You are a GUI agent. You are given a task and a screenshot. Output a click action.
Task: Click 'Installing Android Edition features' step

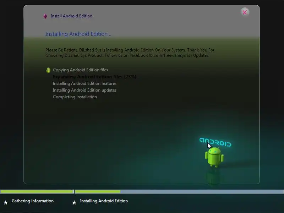tap(84, 83)
